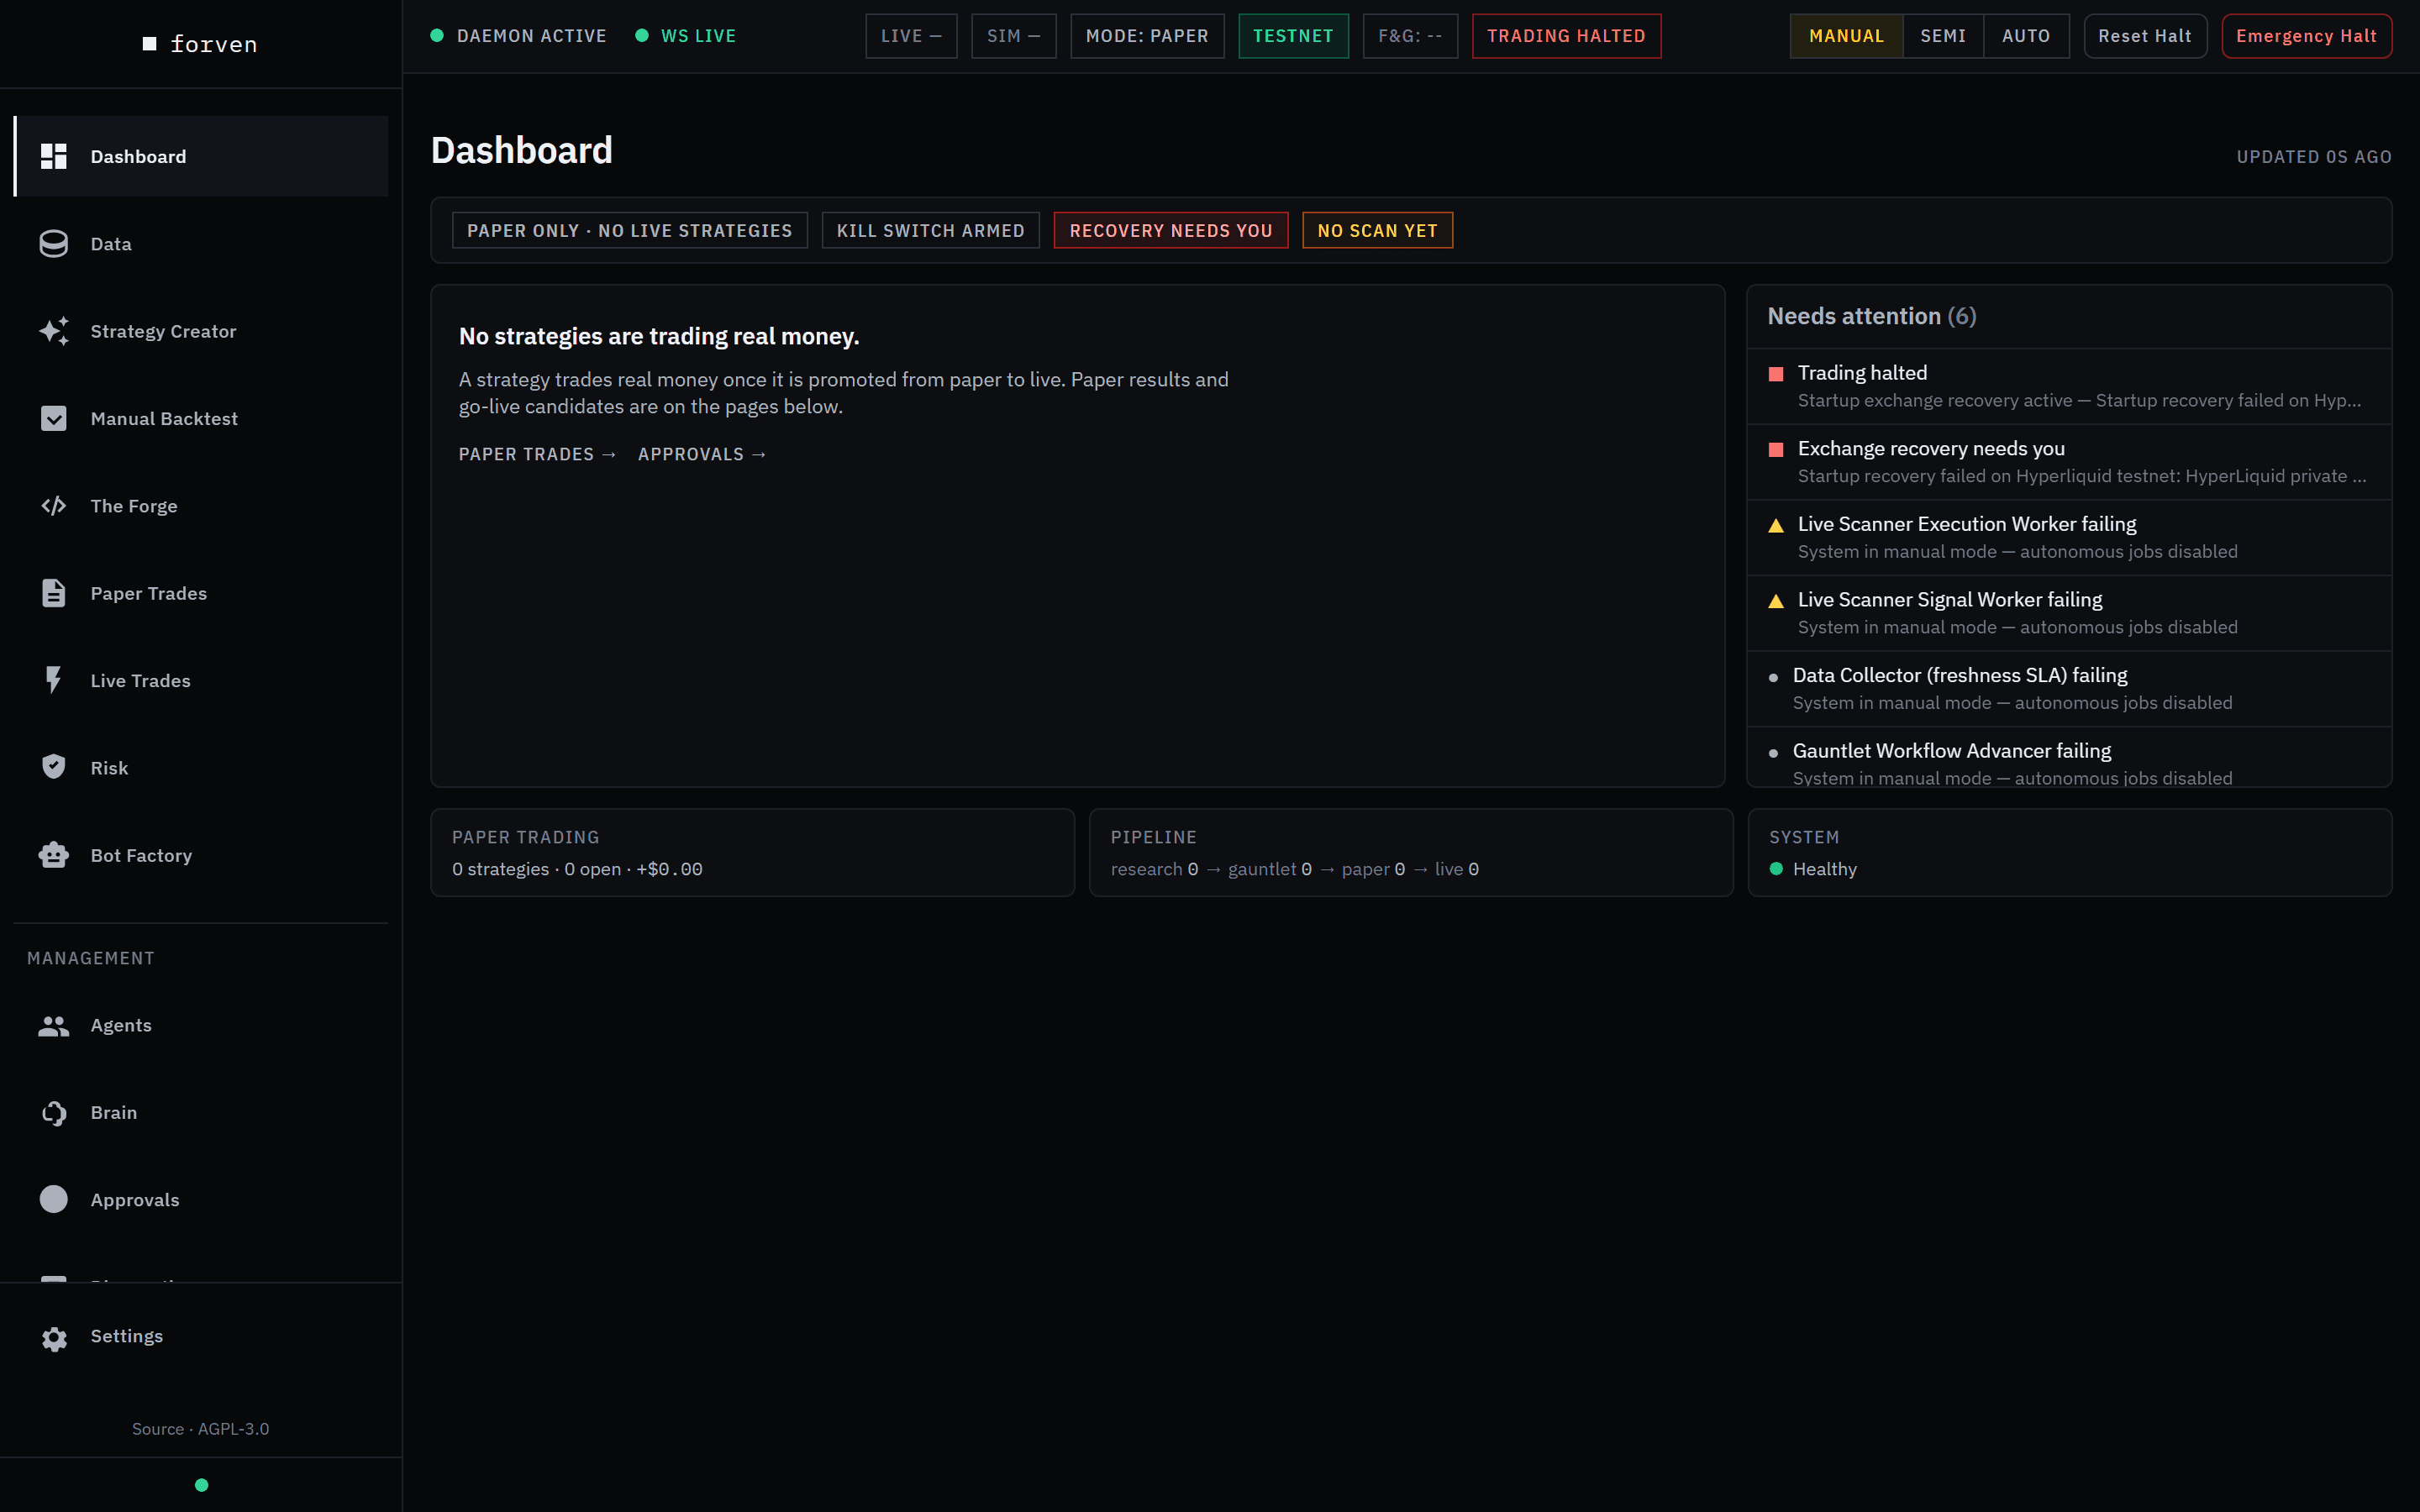Open the Strategy Creator page

point(201,331)
